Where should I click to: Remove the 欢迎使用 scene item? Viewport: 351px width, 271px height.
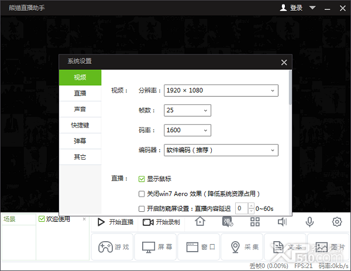(x=84, y=219)
